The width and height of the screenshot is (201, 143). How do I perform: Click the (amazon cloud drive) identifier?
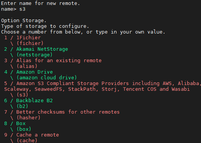pos(47,78)
